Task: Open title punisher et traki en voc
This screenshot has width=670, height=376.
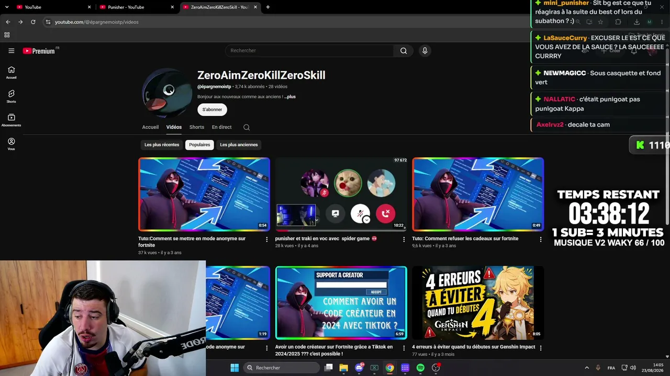Action: tap(326, 239)
